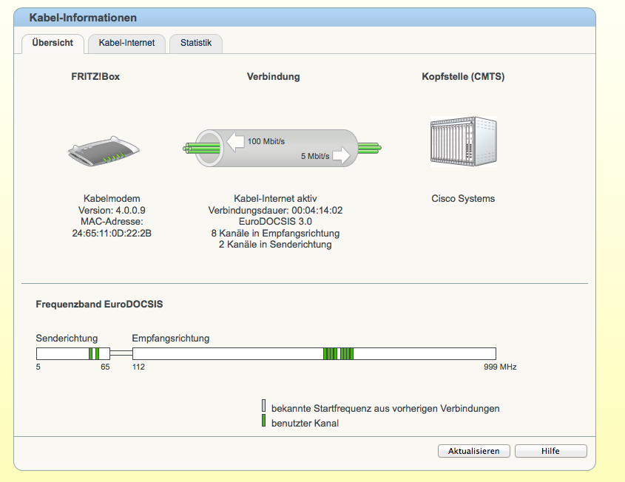625x482 pixels.
Task: Click the Frequenzband EuroDOCSIS heading
Action: pos(99,304)
